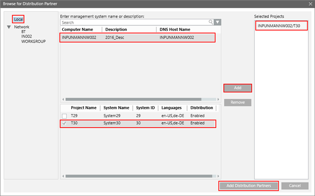Check the T29 project checkbox
Image resolution: width=315 pixels, height=196 pixels.
pyautogui.click(x=64, y=116)
